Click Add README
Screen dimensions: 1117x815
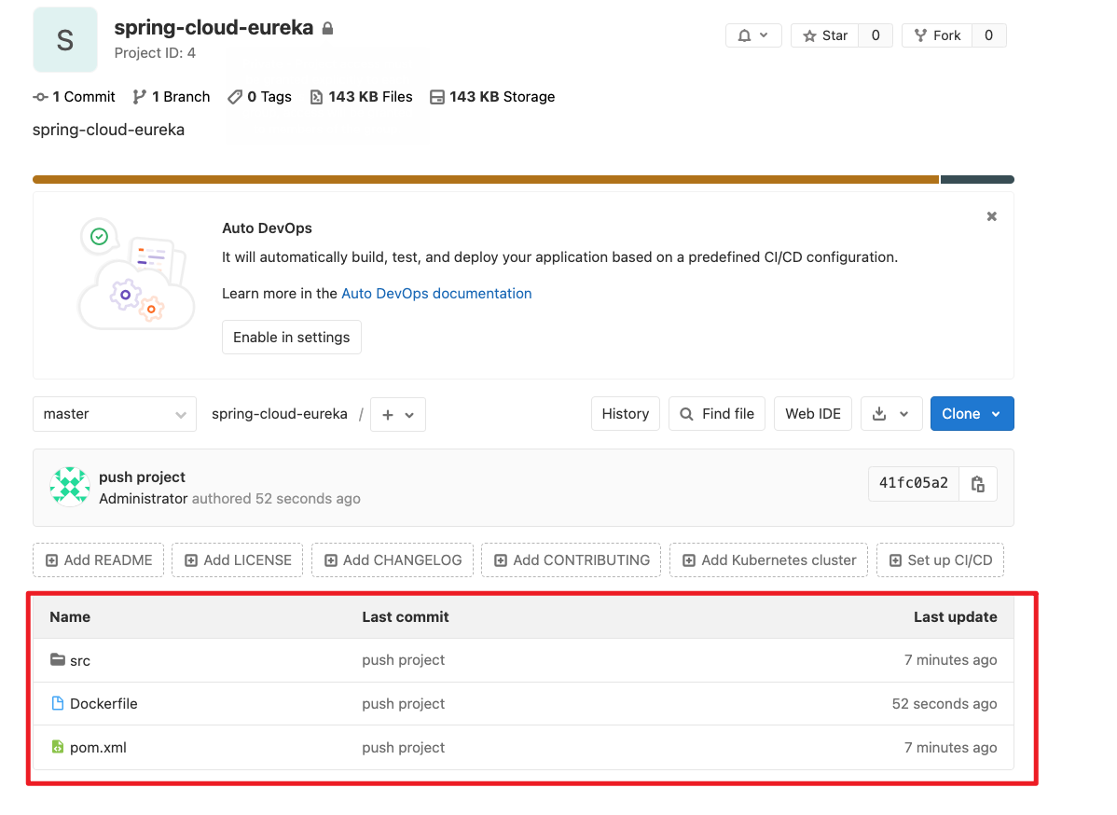click(98, 559)
